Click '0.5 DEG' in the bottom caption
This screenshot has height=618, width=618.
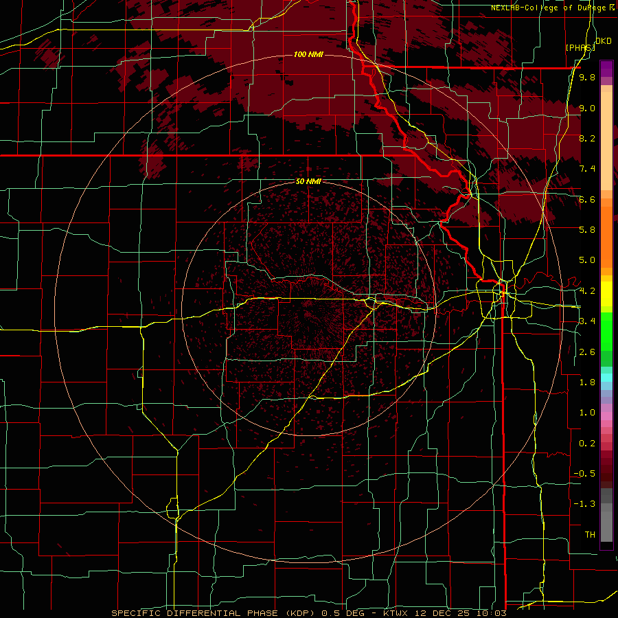point(344,613)
